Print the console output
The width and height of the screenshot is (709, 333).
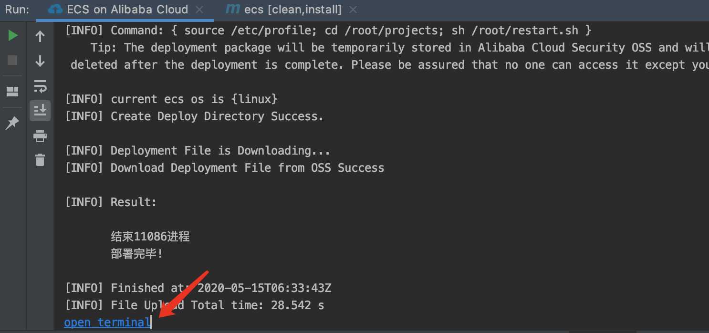[40, 135]
